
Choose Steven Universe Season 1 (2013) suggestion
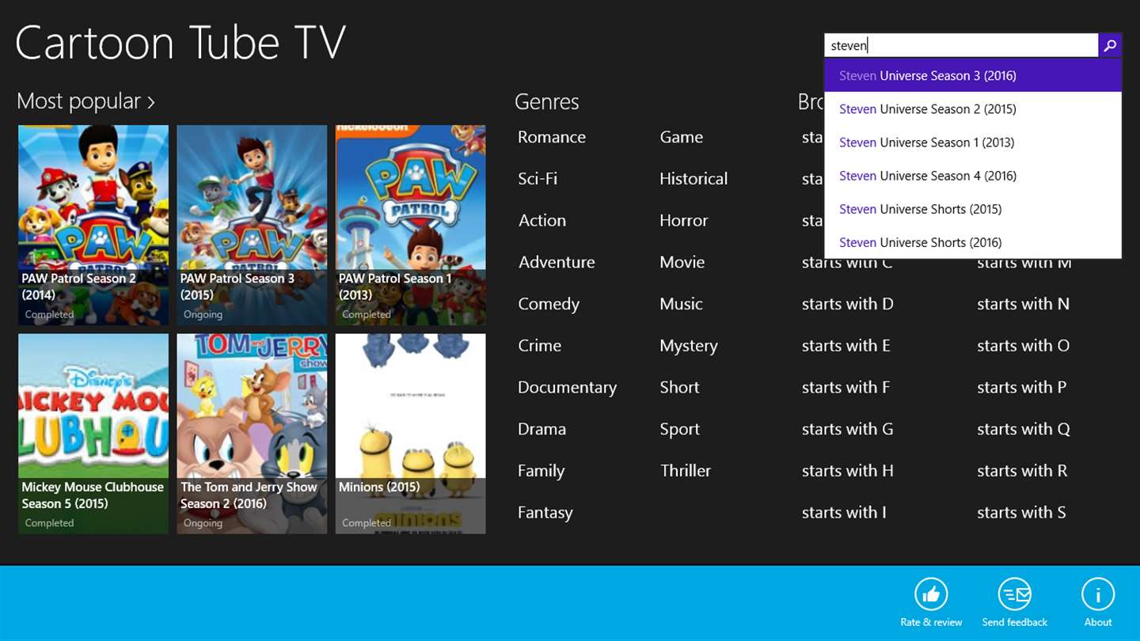tap(973, 142)
